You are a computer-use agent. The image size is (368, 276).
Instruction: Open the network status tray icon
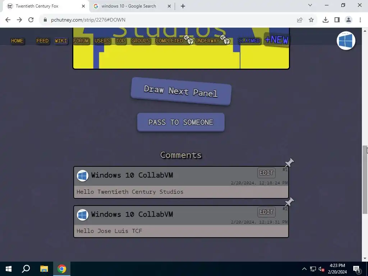pyautogui.click(x=313, y=269)
